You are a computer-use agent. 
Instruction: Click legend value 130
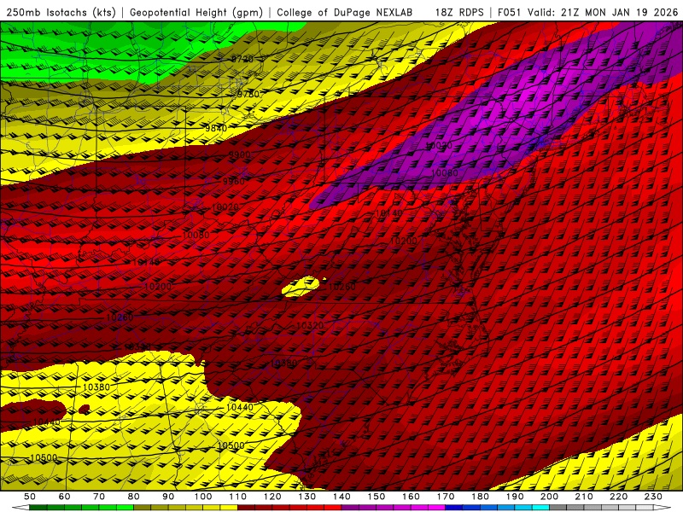coord(307,497)
